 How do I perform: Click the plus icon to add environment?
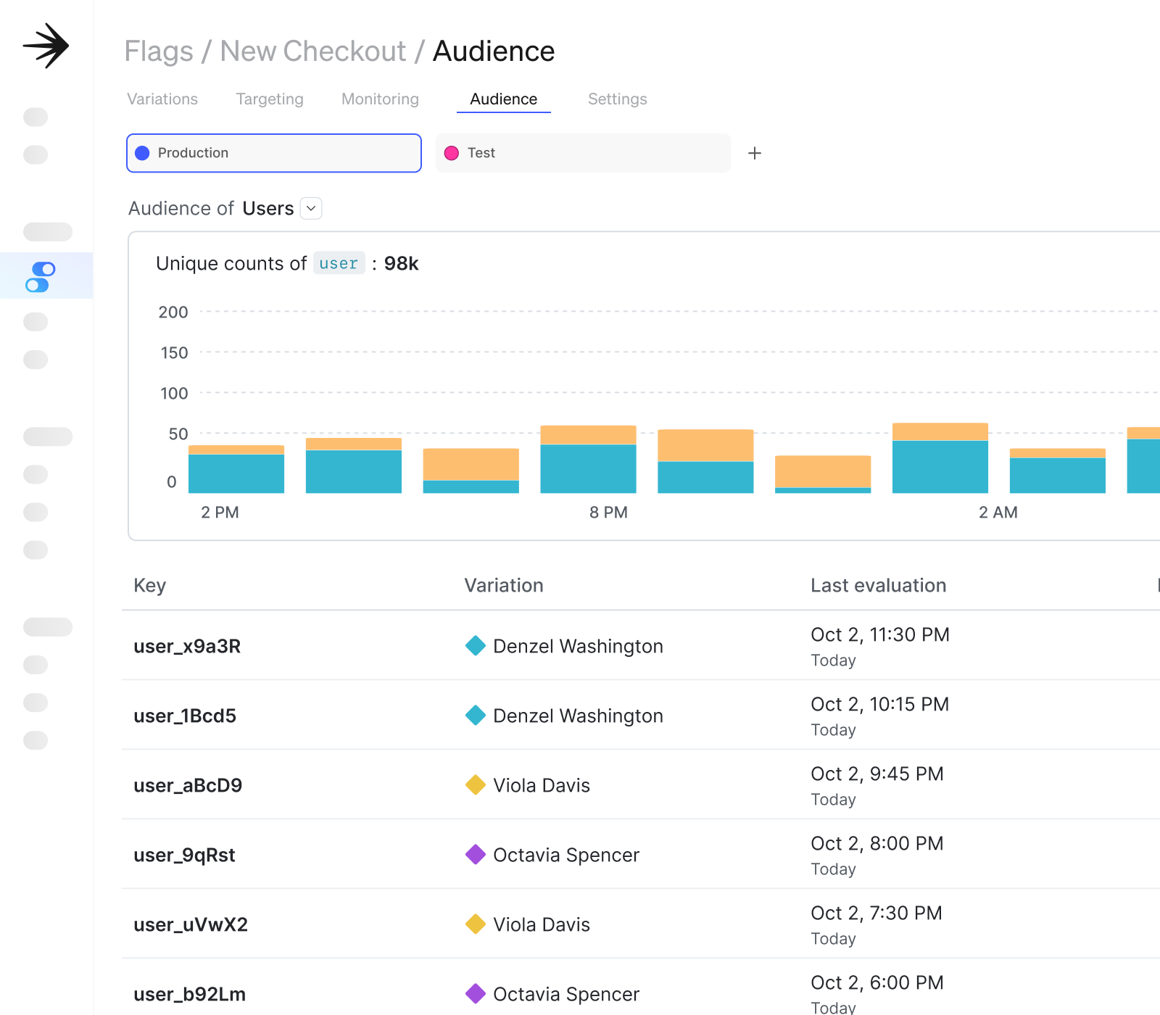point(755,153)
